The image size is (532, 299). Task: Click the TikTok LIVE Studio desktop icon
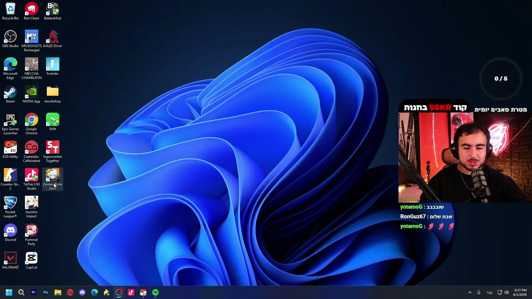(31, 179)
